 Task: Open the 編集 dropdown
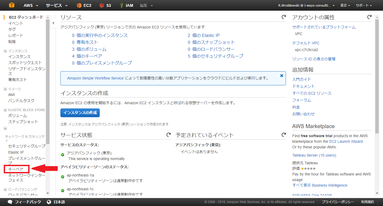click(147, 5)
